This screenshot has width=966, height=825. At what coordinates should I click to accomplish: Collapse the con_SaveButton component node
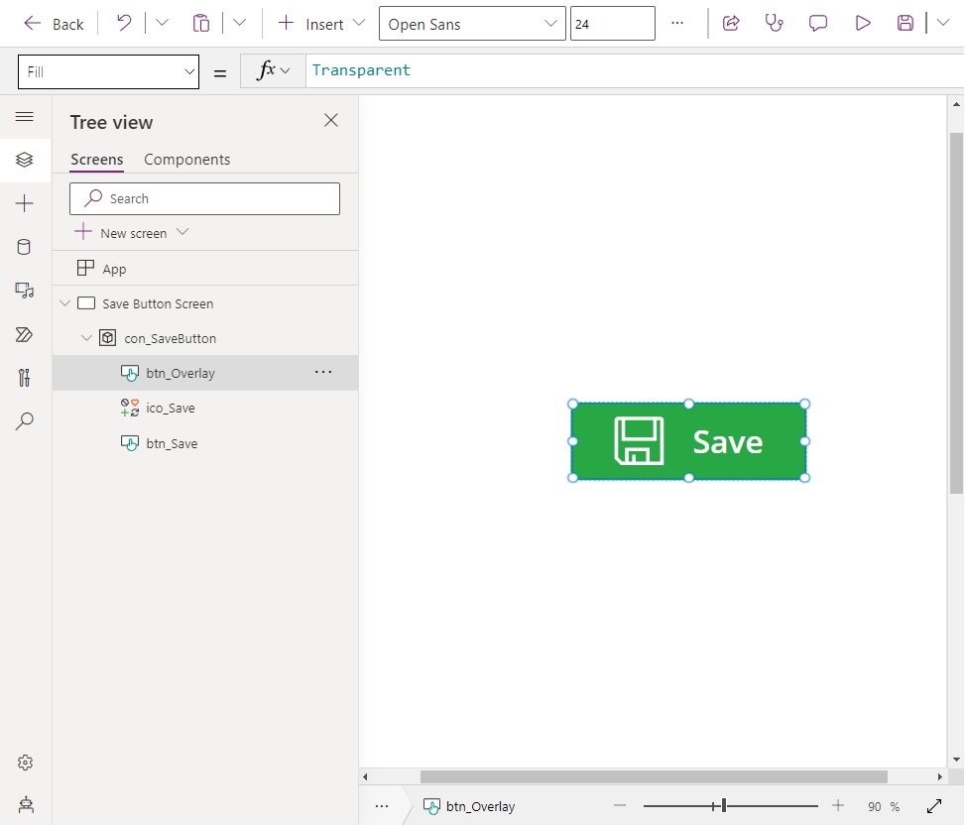(87, 338)
